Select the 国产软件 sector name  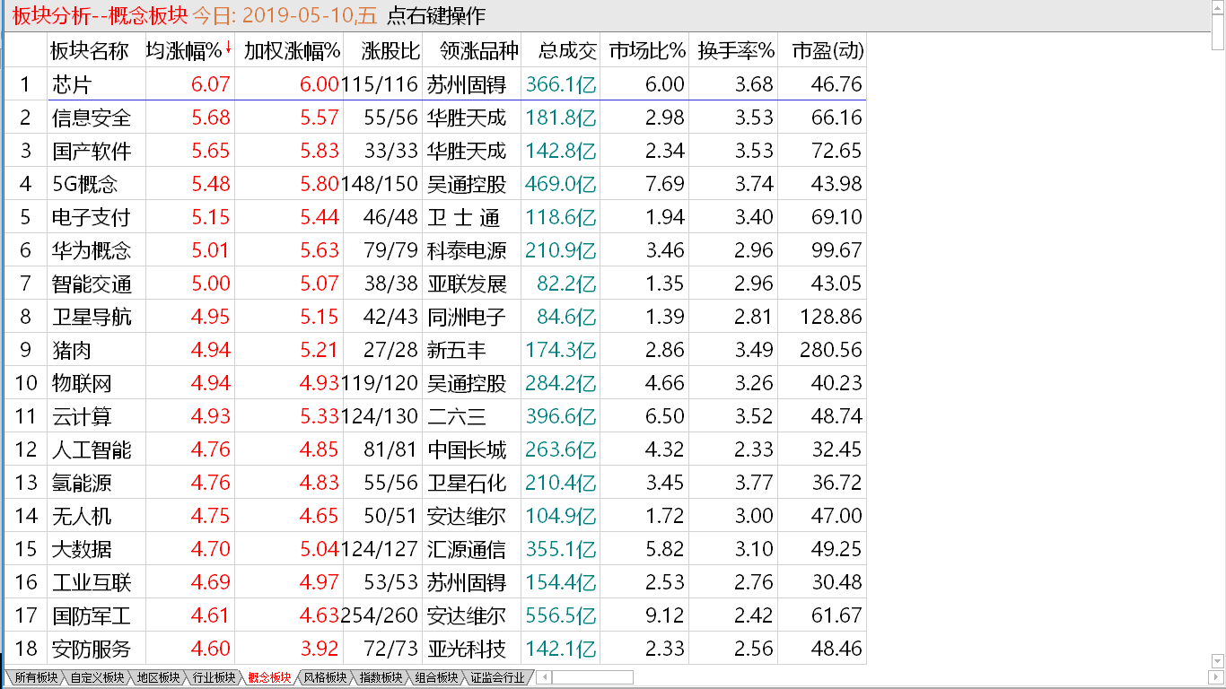(92, 151)
